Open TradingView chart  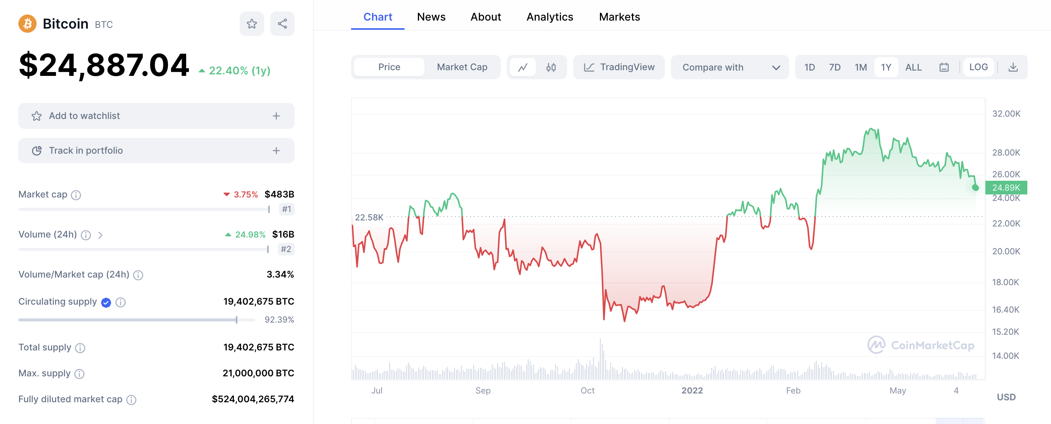point(619,67)
